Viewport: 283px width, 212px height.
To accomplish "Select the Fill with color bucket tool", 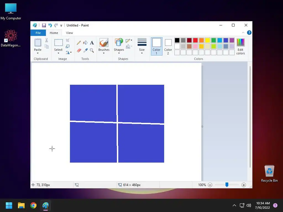I will click(85, 43).
